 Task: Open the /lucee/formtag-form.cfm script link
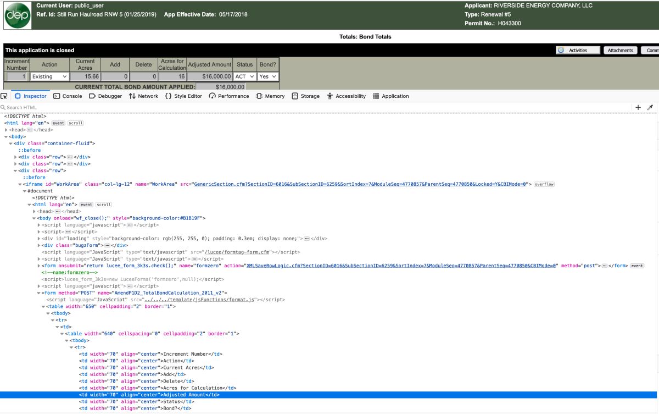pyautogui.click(x=237, y=252)
